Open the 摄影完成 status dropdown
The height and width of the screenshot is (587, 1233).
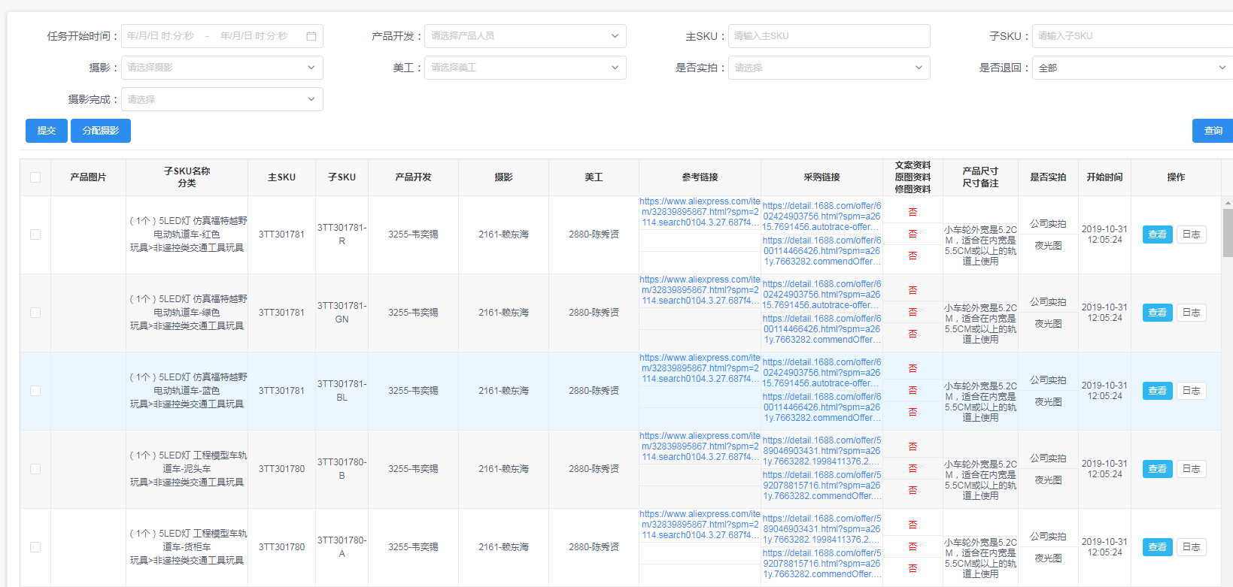click(x=221, y=99)
